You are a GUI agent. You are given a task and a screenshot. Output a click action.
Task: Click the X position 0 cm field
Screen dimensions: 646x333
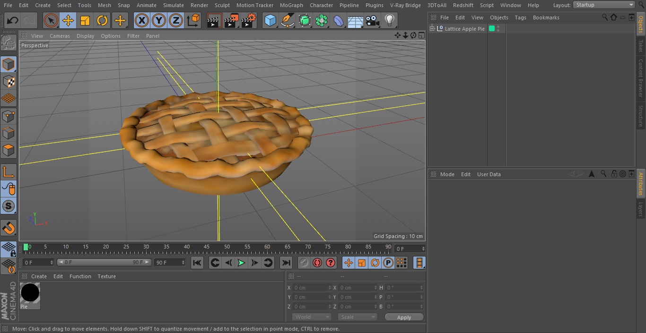(312, 288)
